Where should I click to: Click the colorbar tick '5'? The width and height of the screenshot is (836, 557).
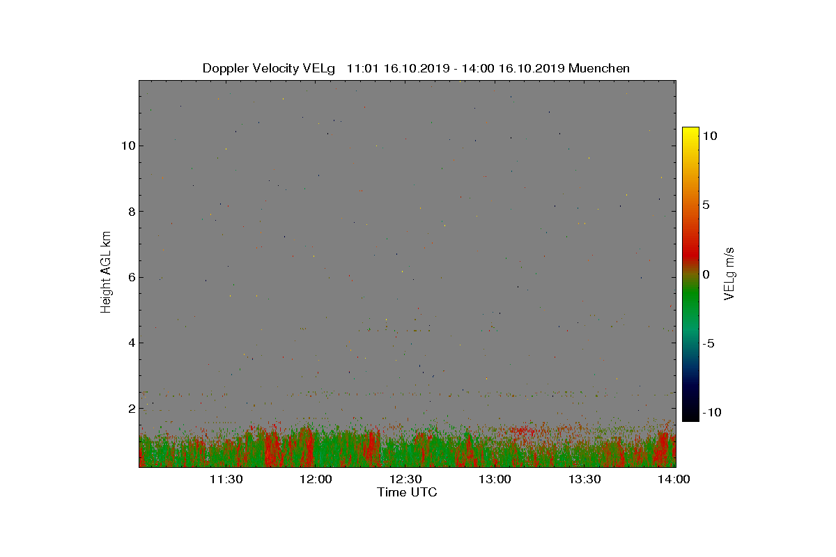tap(706, 205)
